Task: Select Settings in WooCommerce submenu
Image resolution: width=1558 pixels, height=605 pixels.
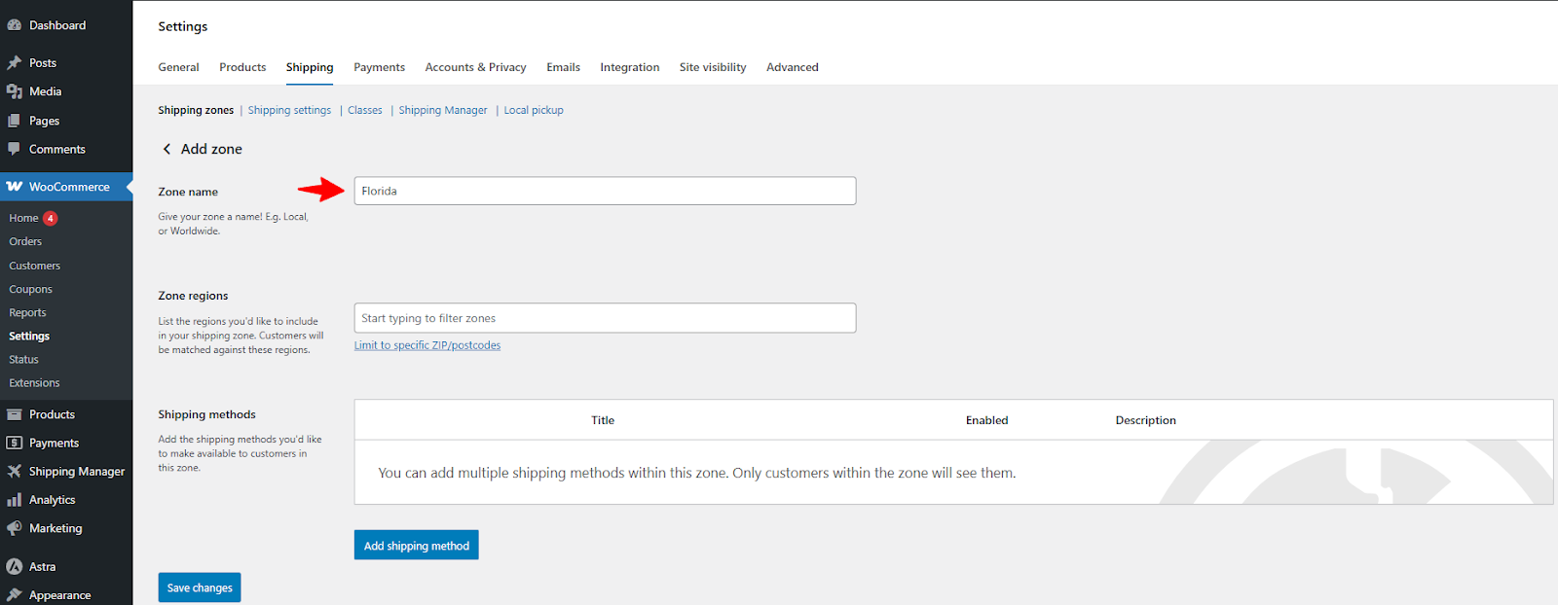Action: coord(29,336)
